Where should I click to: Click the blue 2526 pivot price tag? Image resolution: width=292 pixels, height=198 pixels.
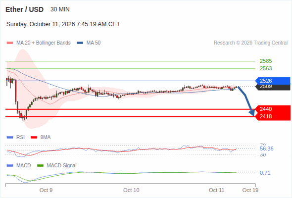tap(273, 81)
